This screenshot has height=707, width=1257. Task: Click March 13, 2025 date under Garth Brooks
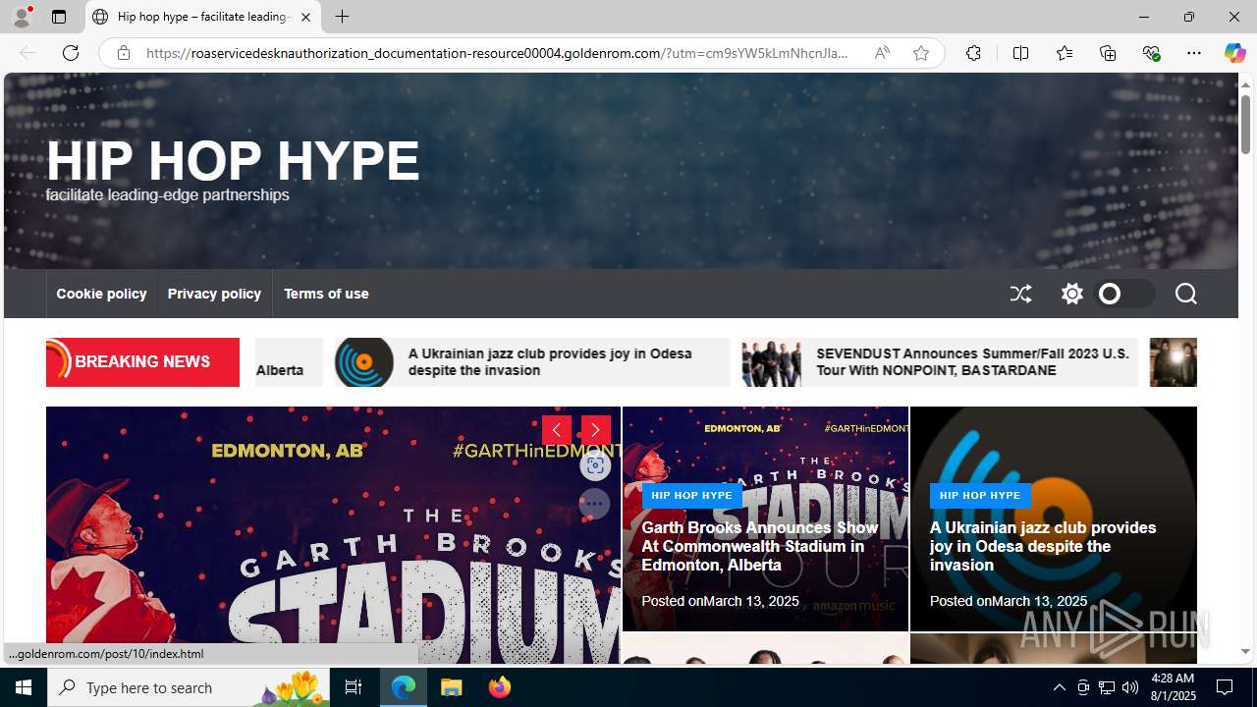click(x=751, y=601)
